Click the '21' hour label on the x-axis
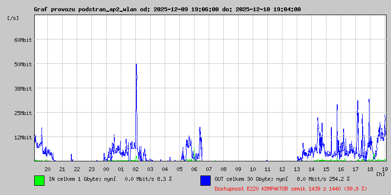This screenshot has width=391, height=195. pyautogui.click(x=62, y=169)
